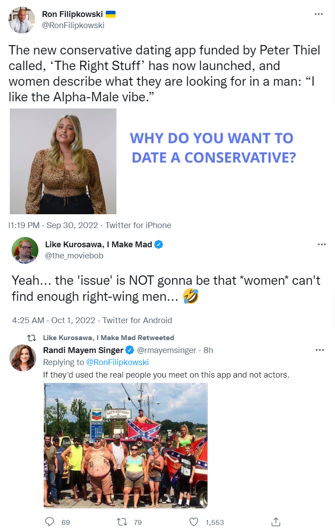Open the dating app video thumbnail
Viewport: 335px width, 532px height.
(x=63, y=161)
